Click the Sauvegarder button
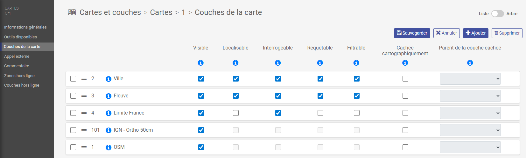The width and height of the screenshot is (526, 158). point(412,33)
